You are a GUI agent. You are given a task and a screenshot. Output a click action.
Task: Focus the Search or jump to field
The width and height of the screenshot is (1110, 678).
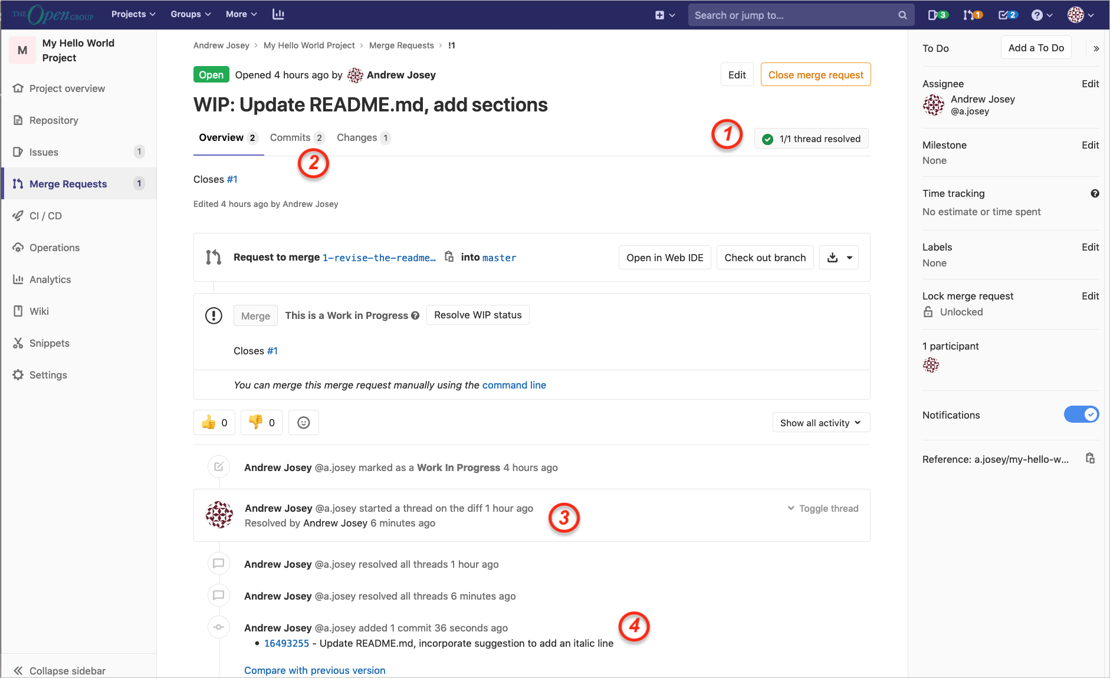[x=801, y=15]
